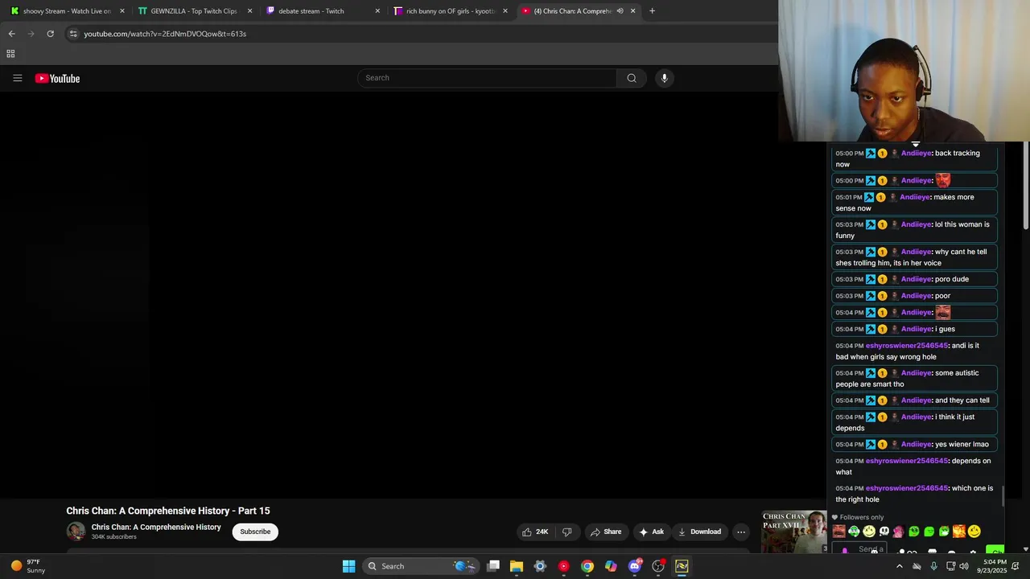The height and width of the screenshot is (579, 1030).
Task: Pick the fiery orange emote
Action: pos(959,531)
